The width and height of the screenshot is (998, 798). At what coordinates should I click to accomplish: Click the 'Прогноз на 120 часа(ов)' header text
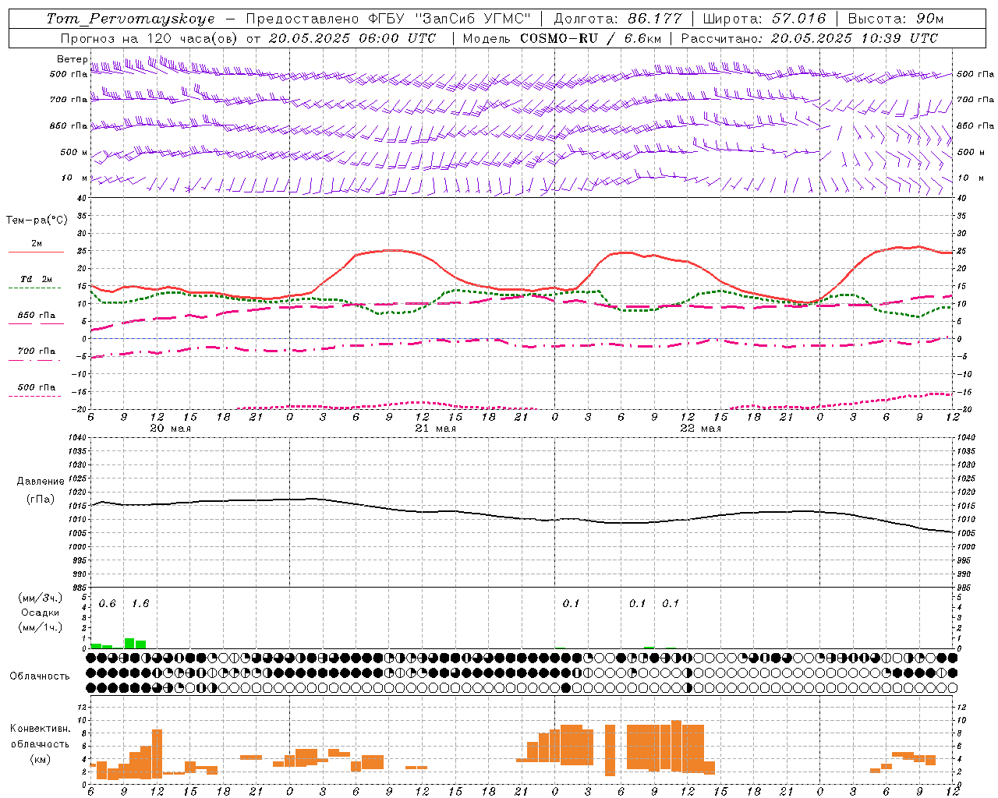150,38
